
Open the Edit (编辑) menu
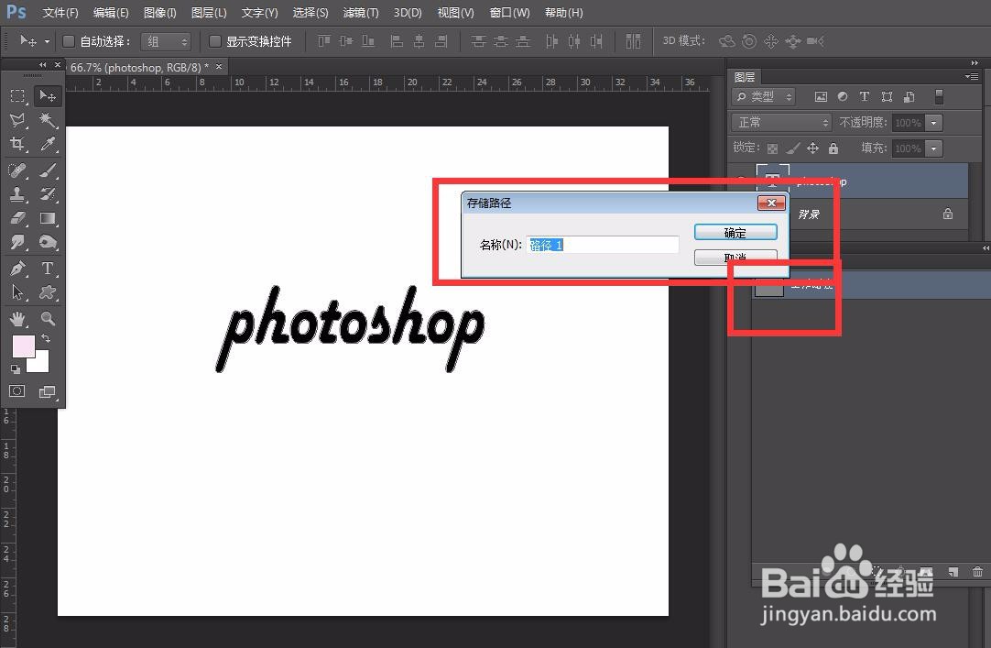[111, 13]
